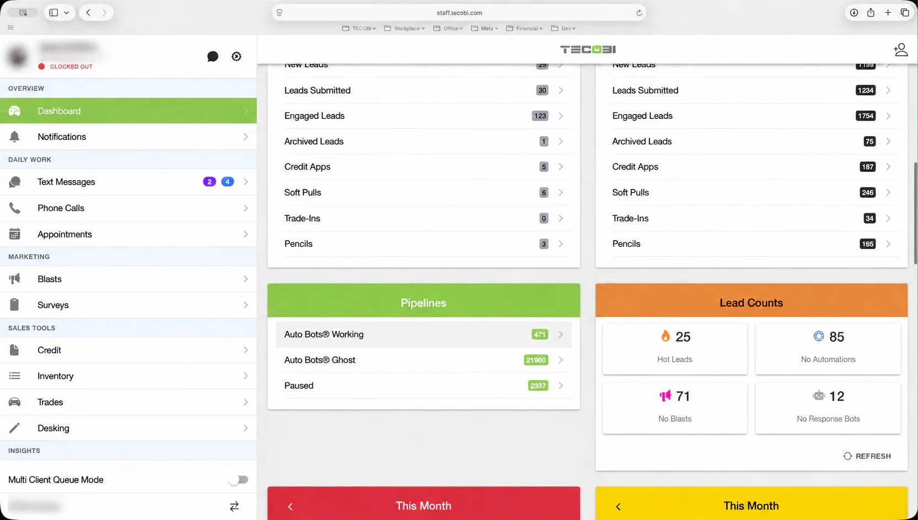Screen dimensions: 918x520
Task: Open Desking in the sidebar
Action: pyautogui.click(x=128, y=428)
